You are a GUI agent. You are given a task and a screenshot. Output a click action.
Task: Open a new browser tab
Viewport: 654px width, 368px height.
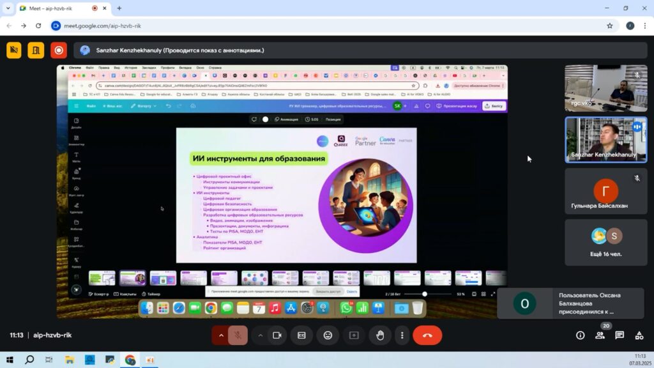tap(119, 8)
